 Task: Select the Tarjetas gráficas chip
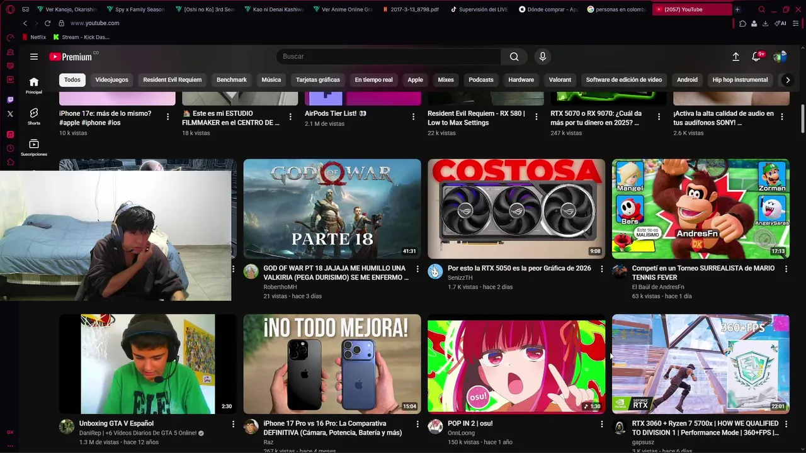318,80
